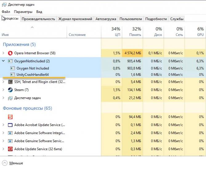The width and height of the screenshot is (206, 170).
Task: Select the Adobe Update Service (32 бита) name
Action: click(38, 149)
